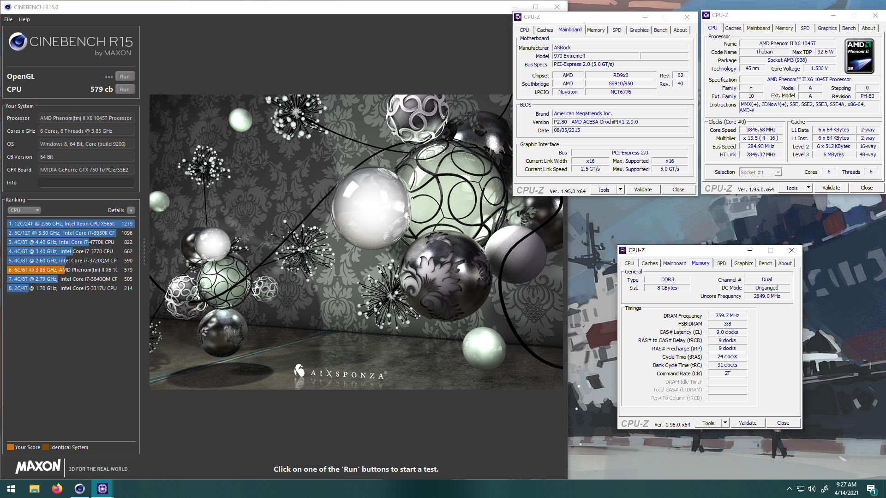This screenshot has width=886, height=498.
Task: Open File Explorer from the taskbar
Action: coord(34,489)
